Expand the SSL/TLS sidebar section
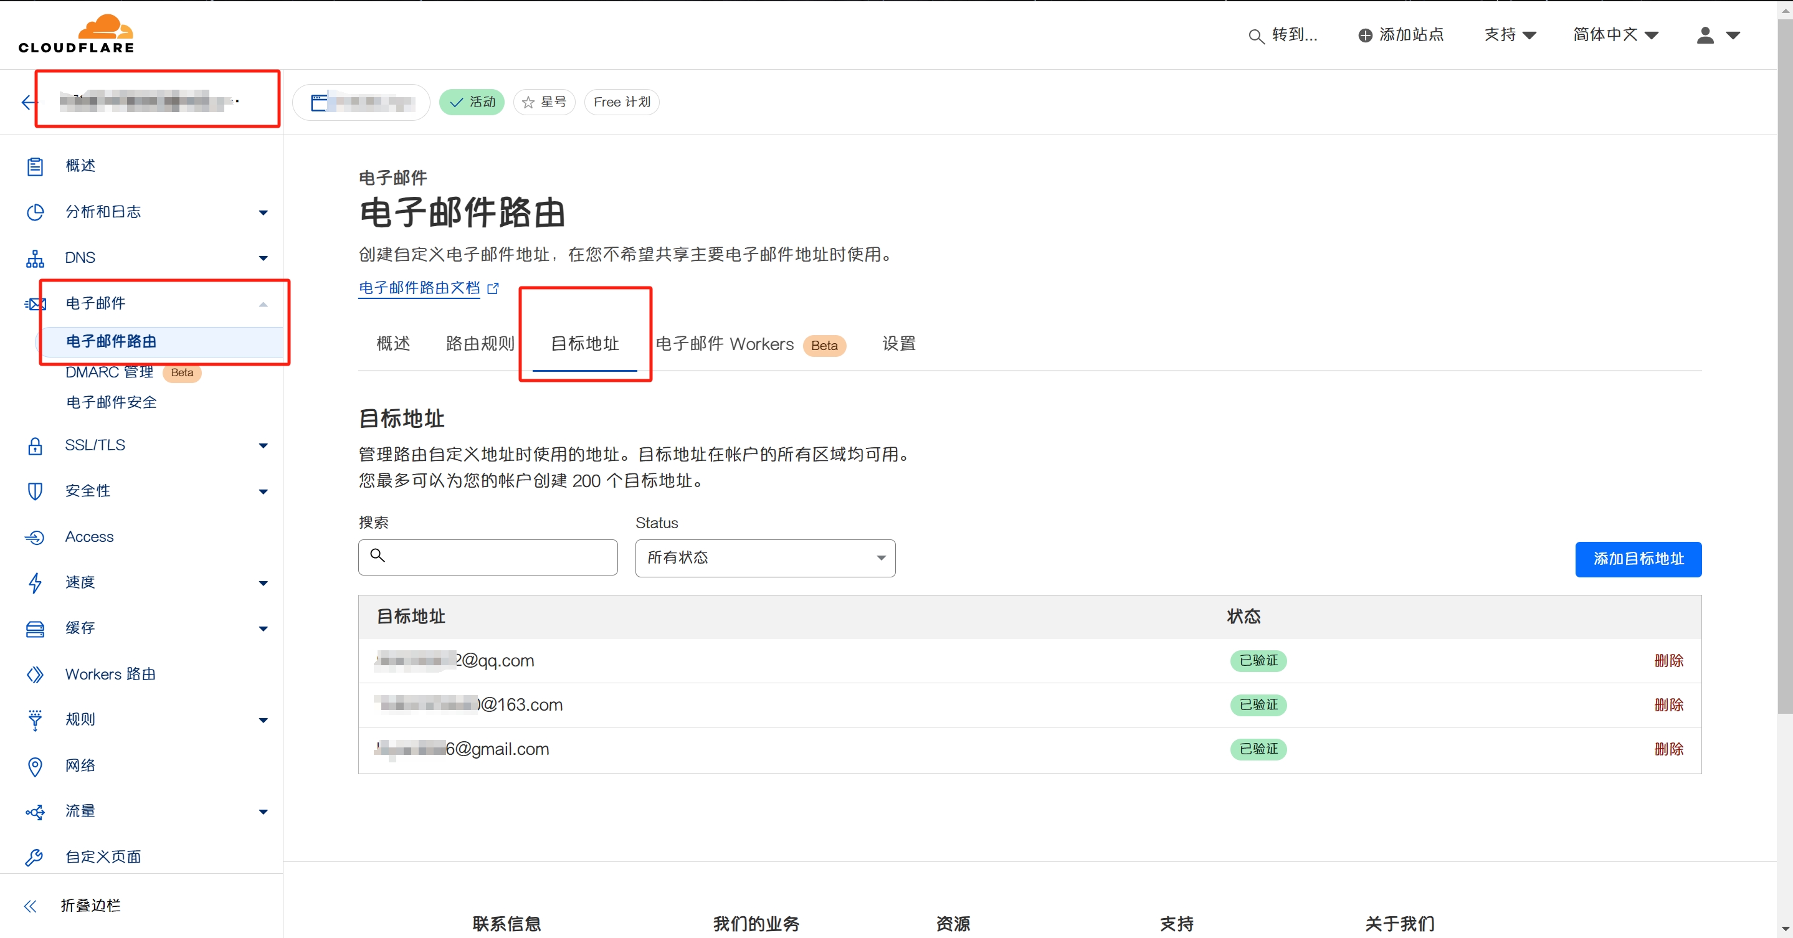Image resolution: width=1793 pixels, height=938 pixels. click(263, 445)
